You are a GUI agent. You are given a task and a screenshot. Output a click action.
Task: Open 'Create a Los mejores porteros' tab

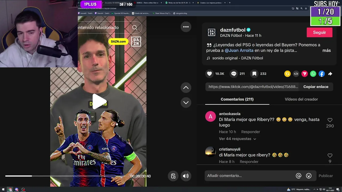(211, 3)
